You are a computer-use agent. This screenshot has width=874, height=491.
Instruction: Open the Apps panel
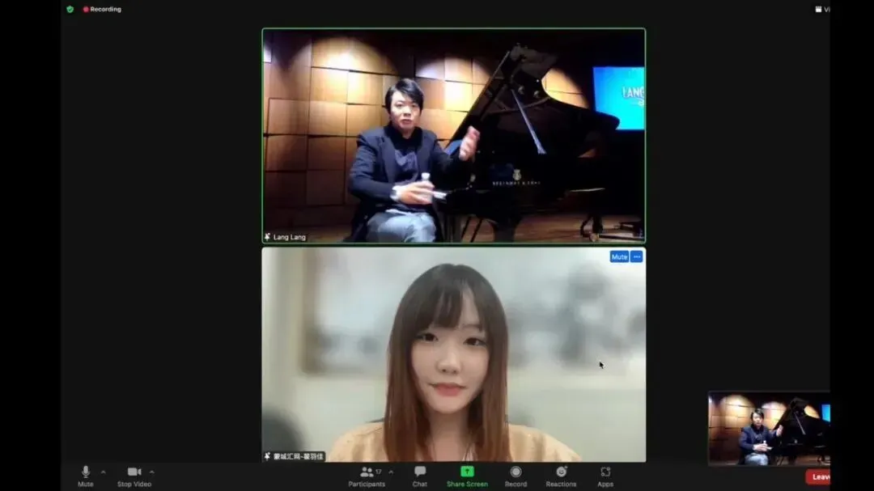tap(605, 473)
